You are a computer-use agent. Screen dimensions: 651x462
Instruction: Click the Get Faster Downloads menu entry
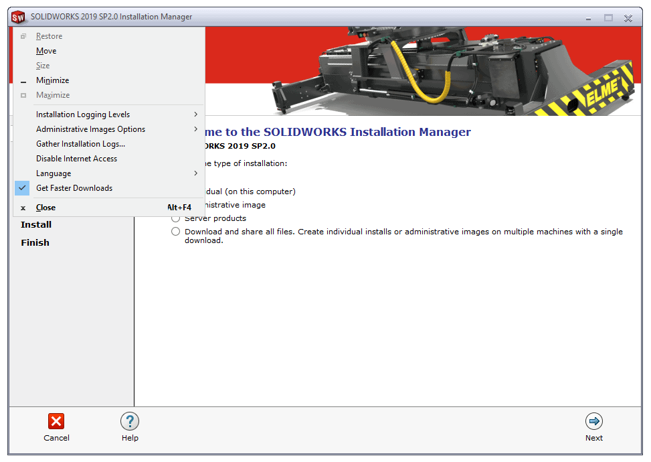point(109,187)
